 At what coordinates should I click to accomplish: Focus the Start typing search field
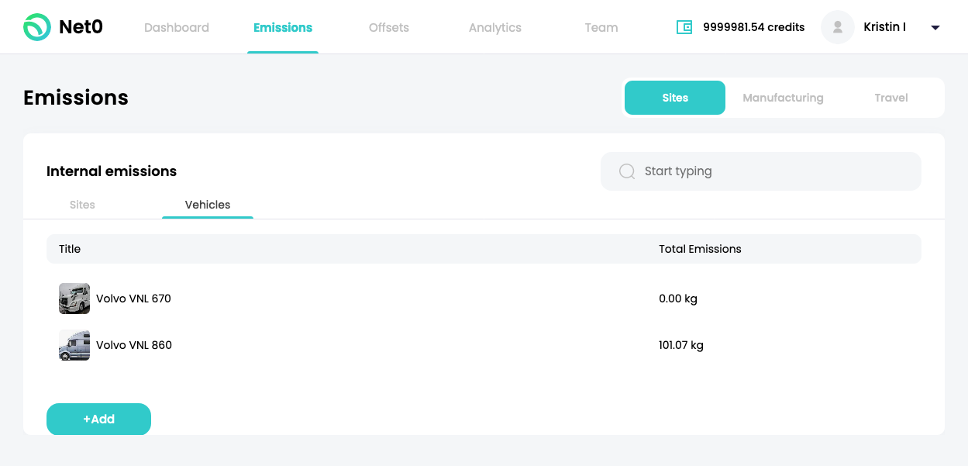point(761,171)
